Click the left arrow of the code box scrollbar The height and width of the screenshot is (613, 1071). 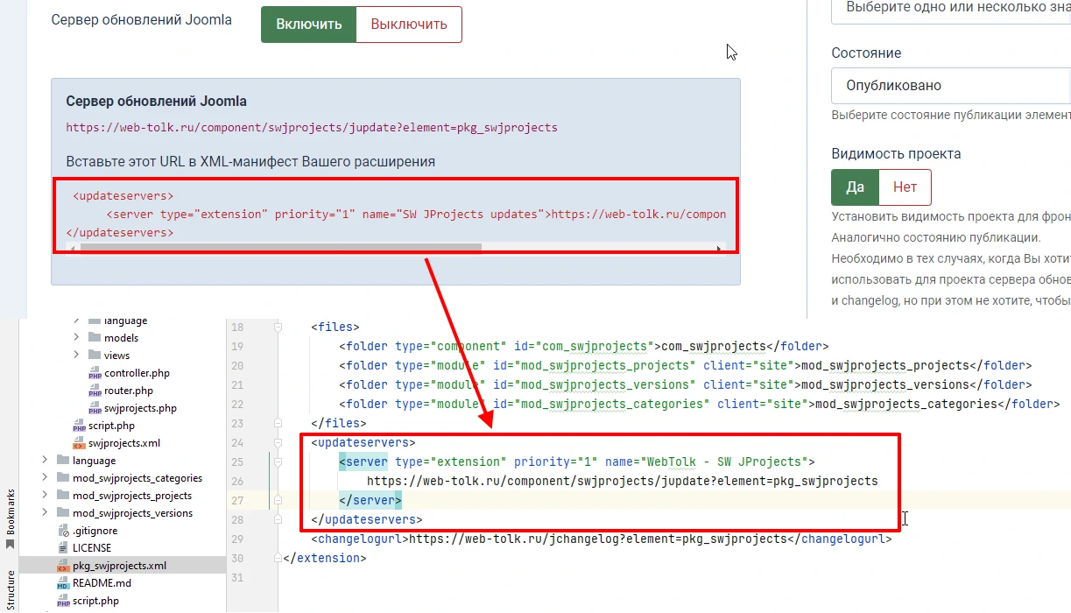pos(72,249)
